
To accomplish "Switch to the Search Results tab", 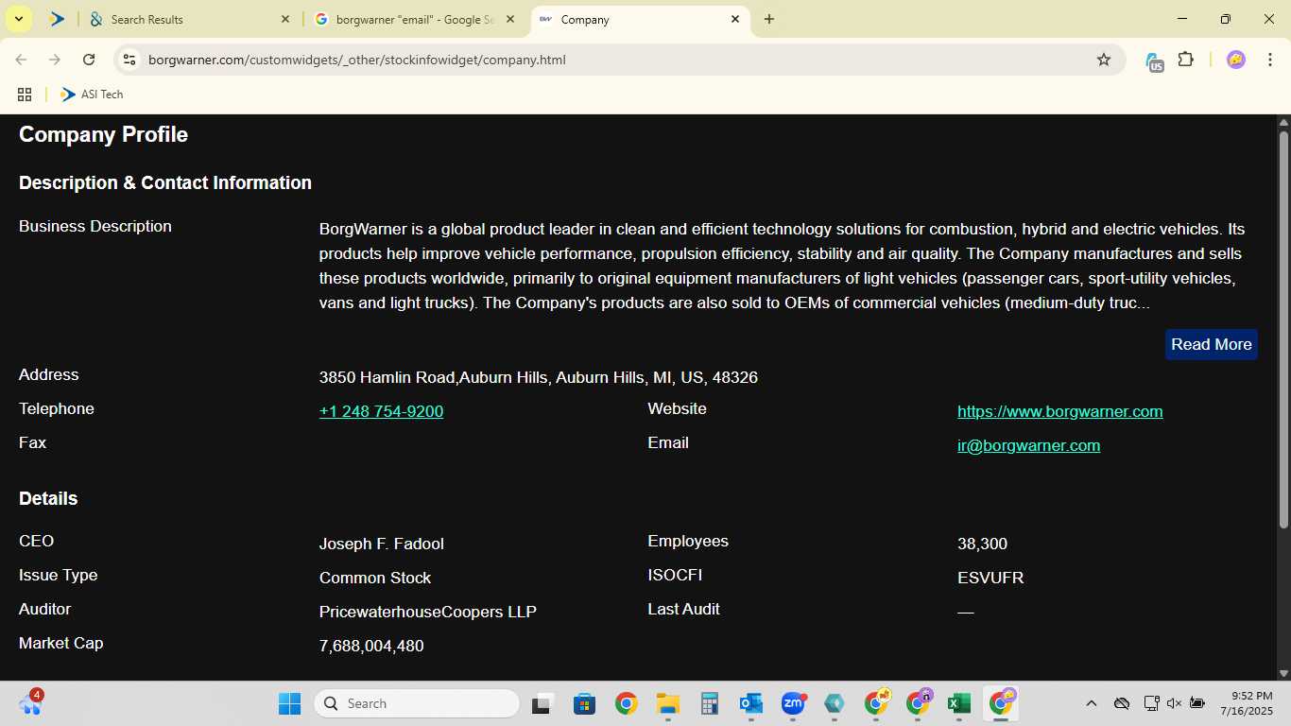I will 189,19.
